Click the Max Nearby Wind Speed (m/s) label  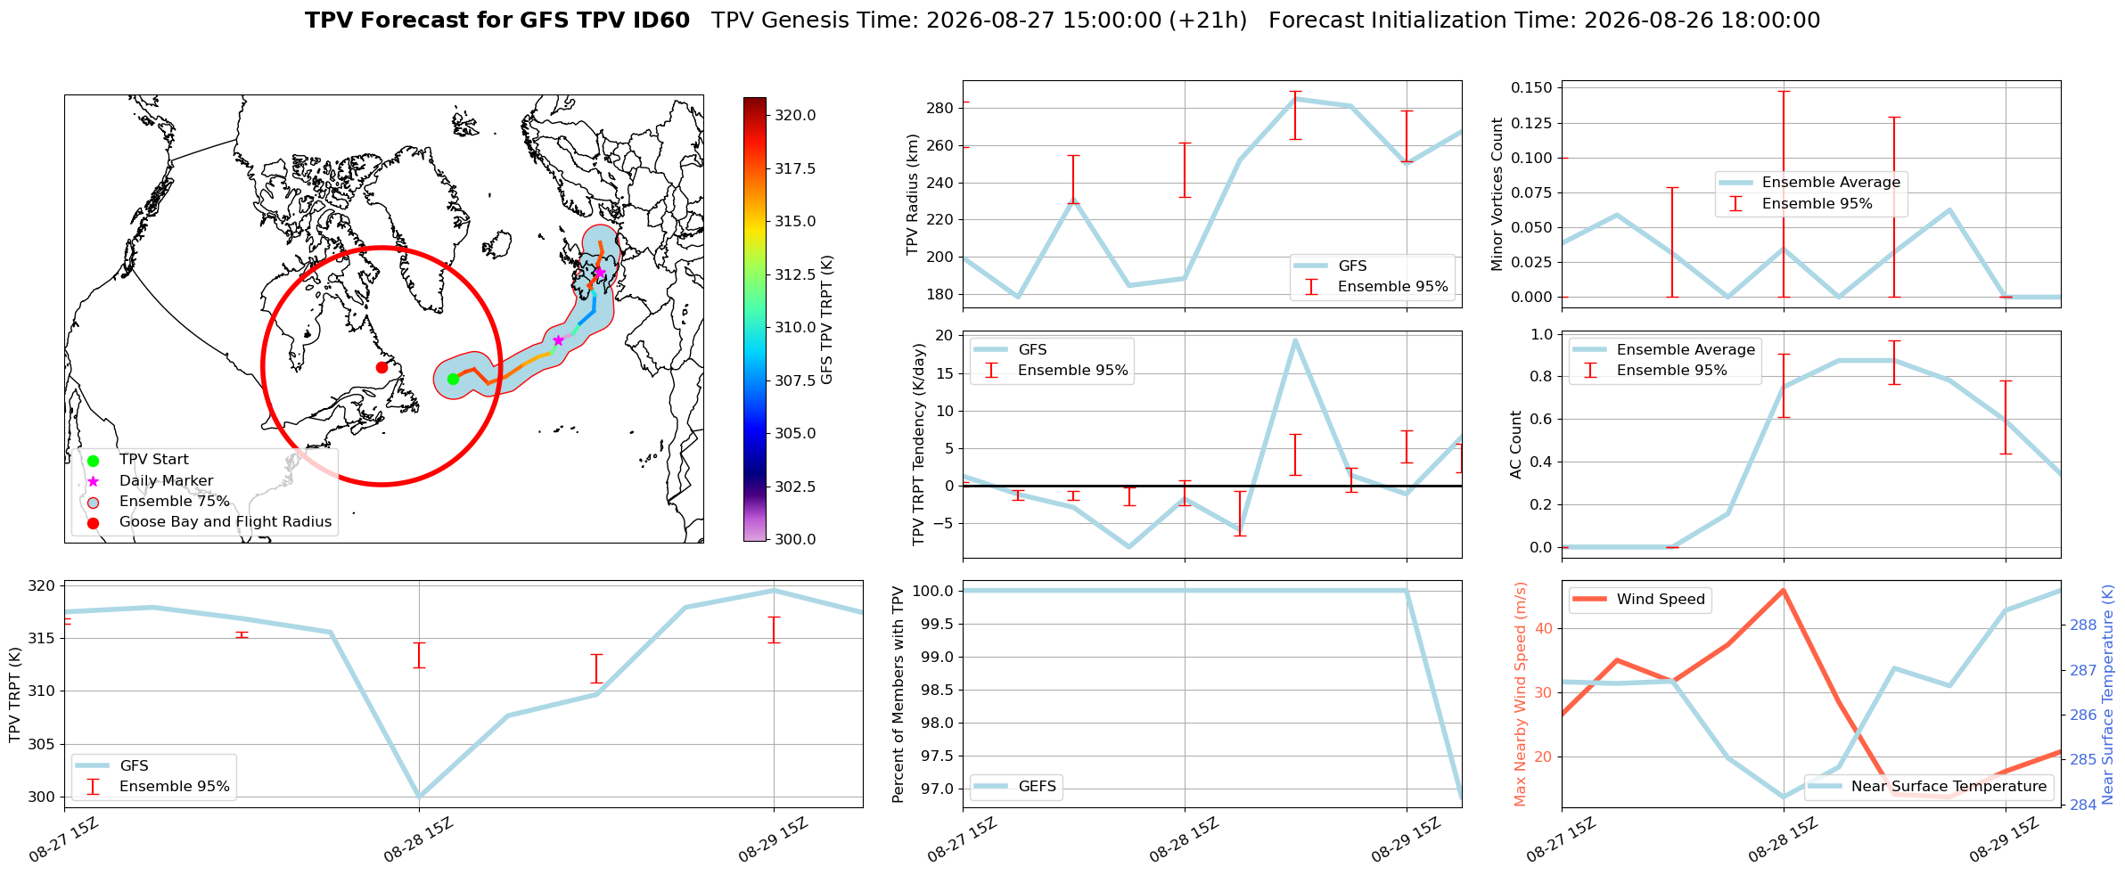1520,695
